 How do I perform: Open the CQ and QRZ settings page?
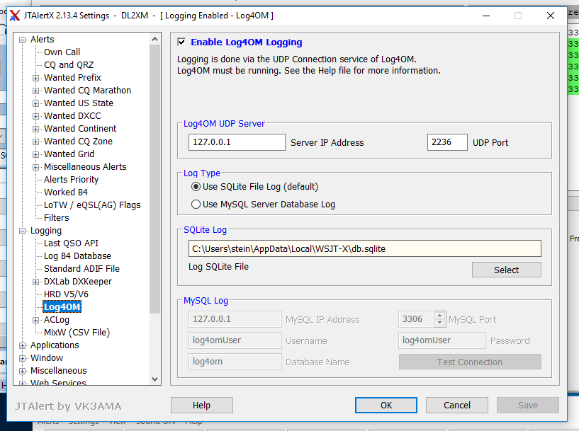click(69, 65)
